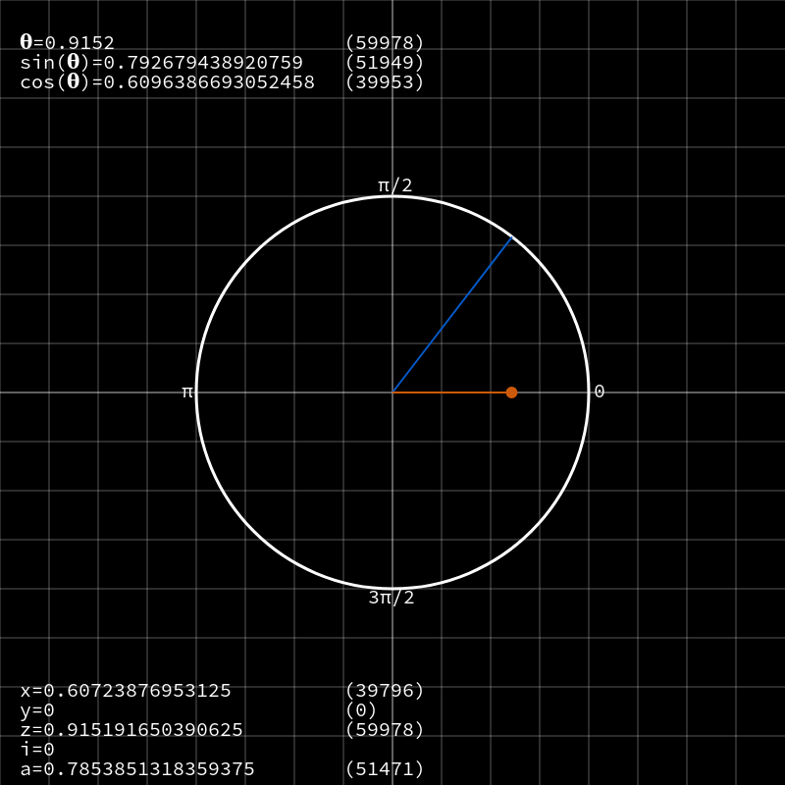Click the (39796) value beside x
This screenshot has width=785, height=785.
click(x=385, y=691)
